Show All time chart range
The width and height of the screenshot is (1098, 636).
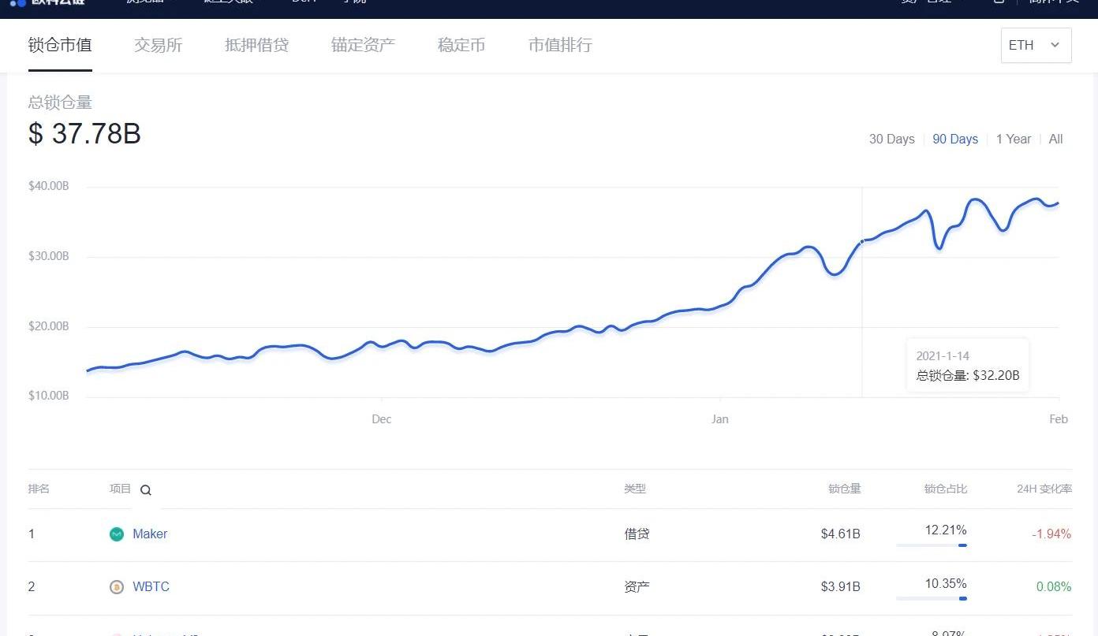[1055, 139]
